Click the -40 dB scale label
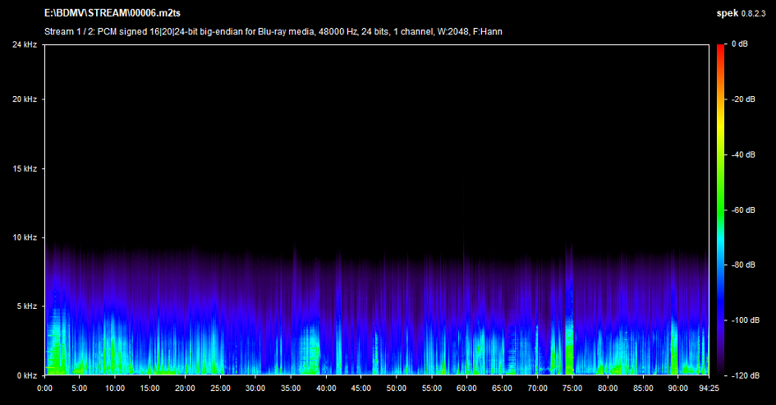The height and width of the screenshot is (405, 776). point(742,154)
